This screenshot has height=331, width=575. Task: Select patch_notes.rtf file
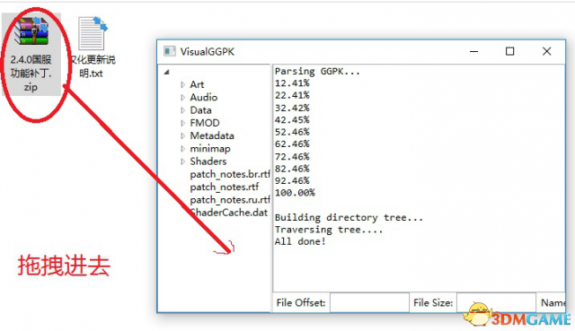225,187
